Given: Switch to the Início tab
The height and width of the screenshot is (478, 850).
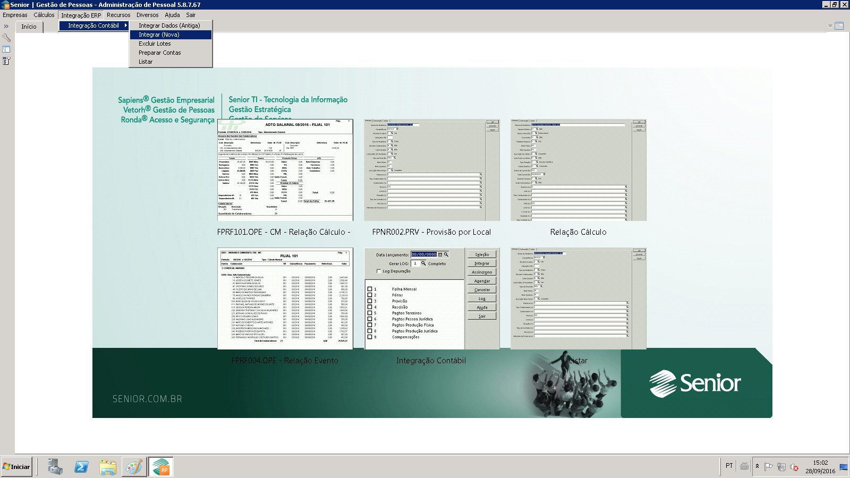Looking at the screenshot, I should click(29, 27).
